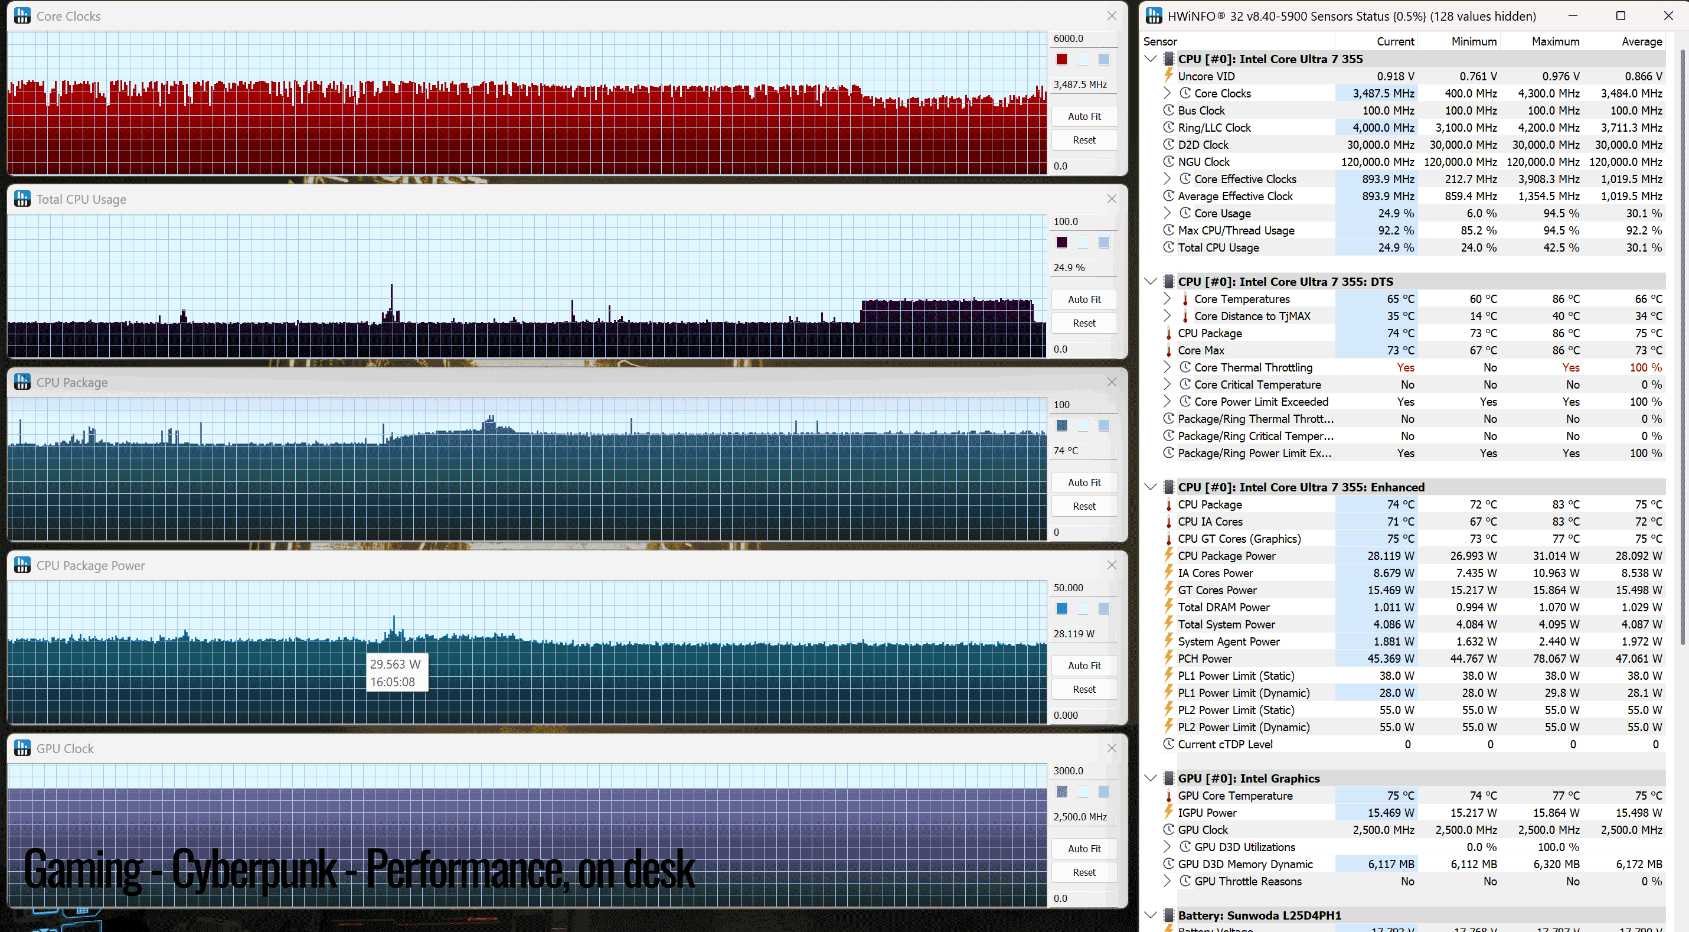The image size is (1689, 932).
Task: Collapse the Battery: Sunwoda L25D4PH1 group
Action: point(1151,915)
